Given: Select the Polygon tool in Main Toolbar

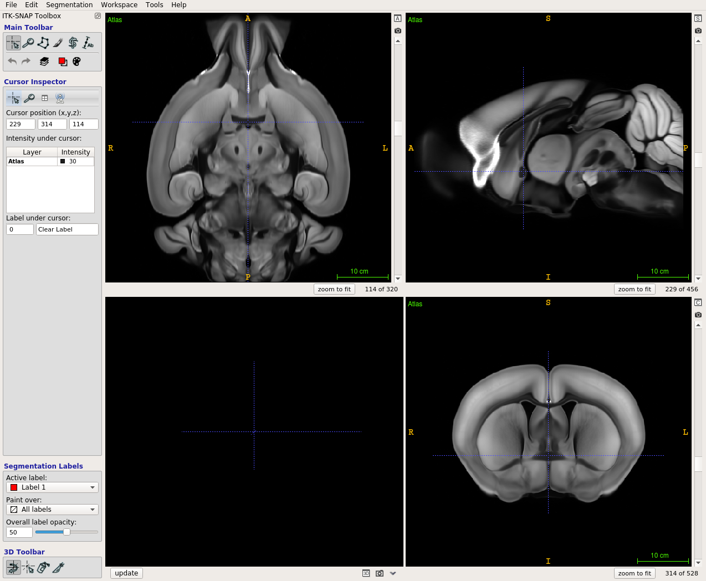Looking at the screenshot, I should (x=43, y=43).
